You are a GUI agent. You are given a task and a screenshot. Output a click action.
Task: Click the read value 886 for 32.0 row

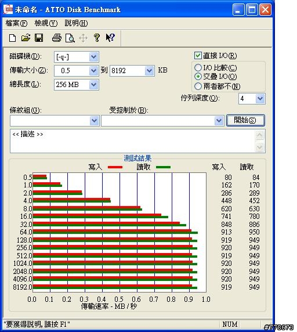coord(254,224)
